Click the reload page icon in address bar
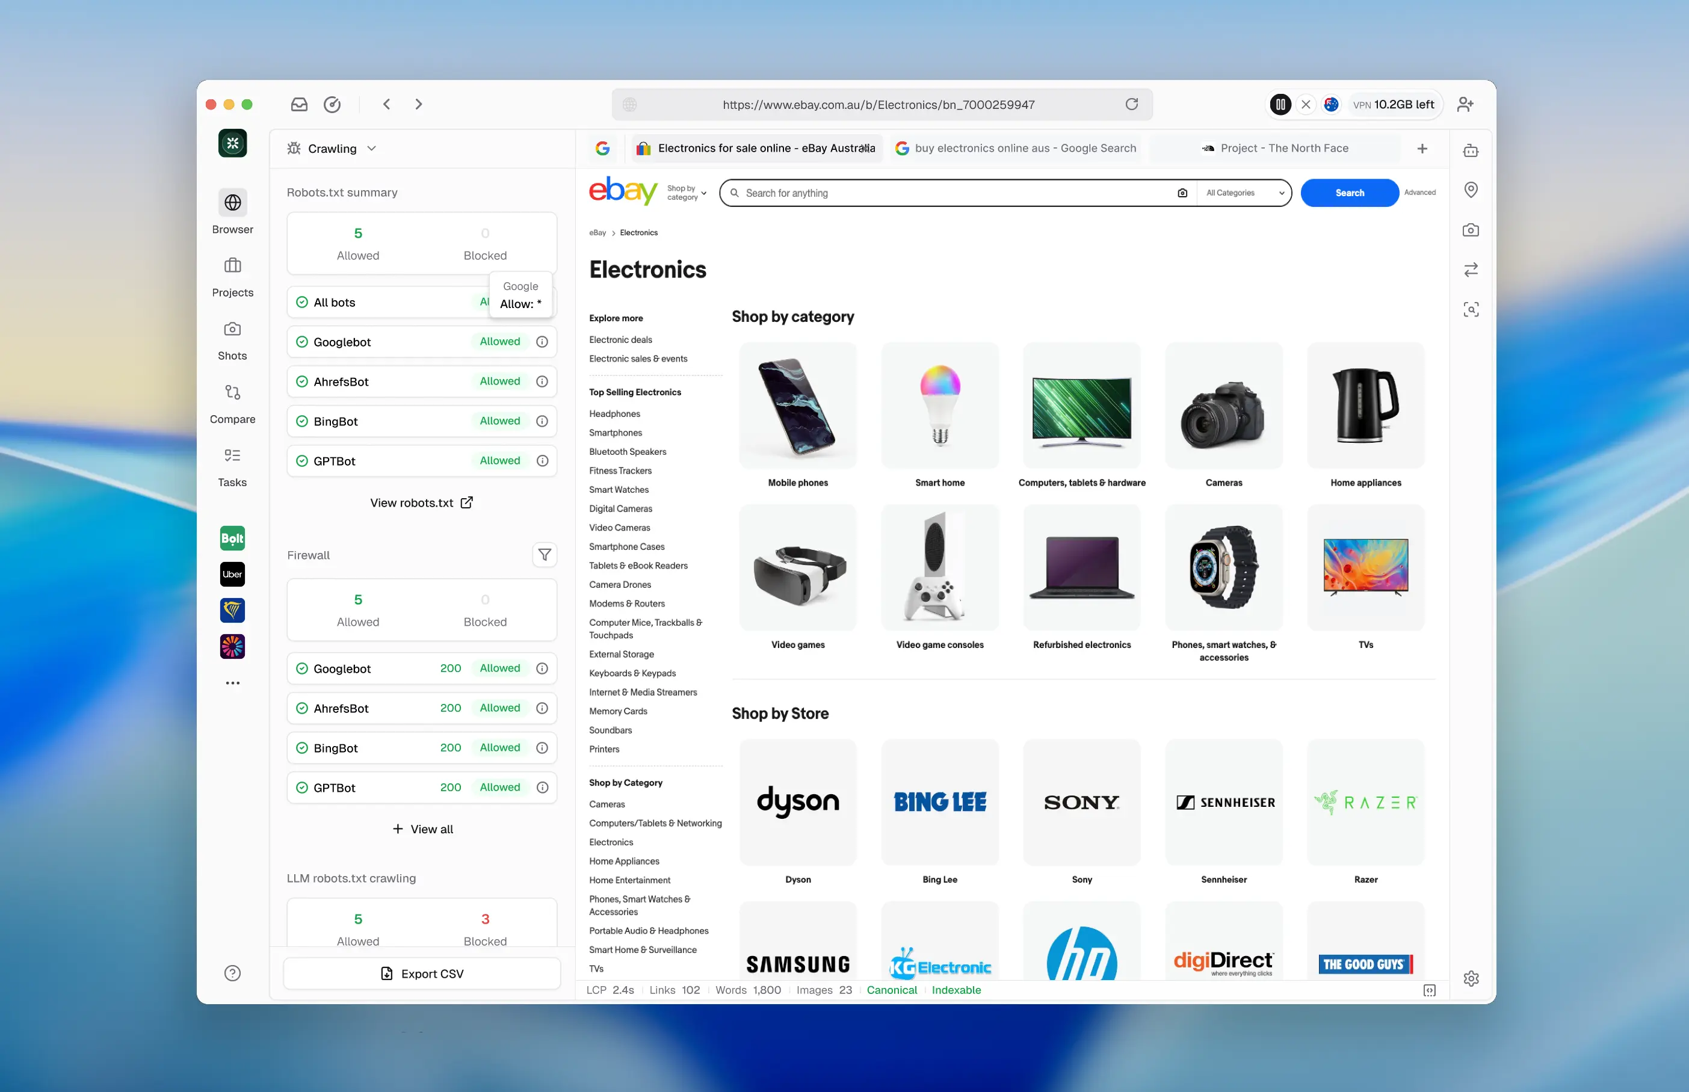Viewport: 1689px width, 1092px height. point(1131,104)
